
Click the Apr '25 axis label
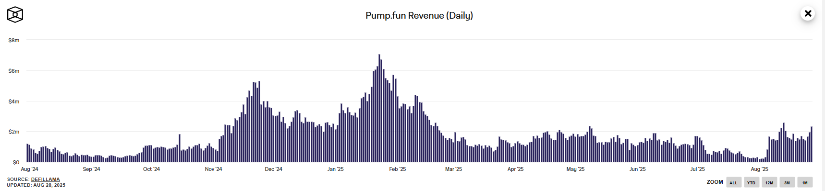point(515,169)
